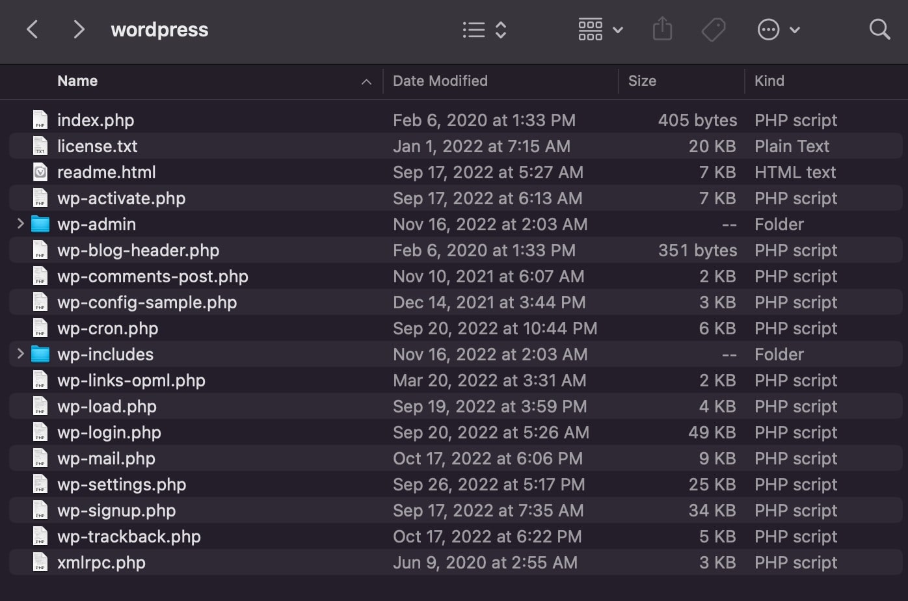Open the More actions ellipsis menu

(779, 29)
